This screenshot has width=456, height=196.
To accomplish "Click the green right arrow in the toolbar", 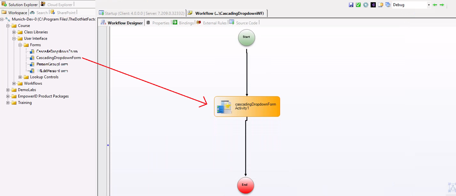I will (442, 5).
